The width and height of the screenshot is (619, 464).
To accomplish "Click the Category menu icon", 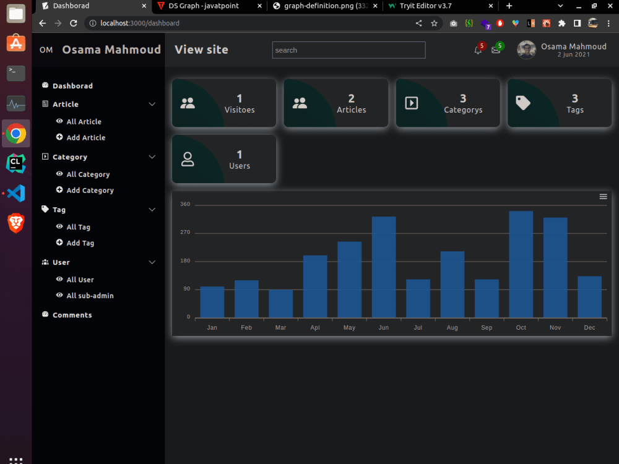I will pos(45,157).
